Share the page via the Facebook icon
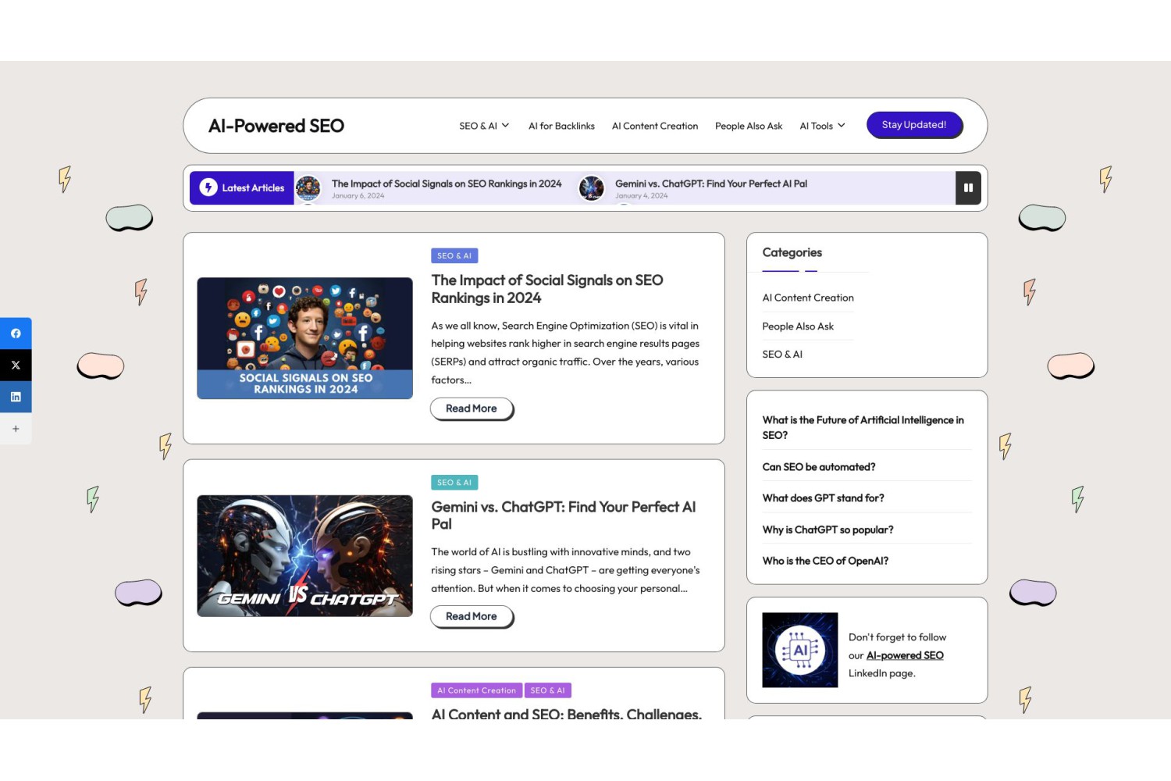The height and width of the screenshot is (781, 1171). coord(16,333)
